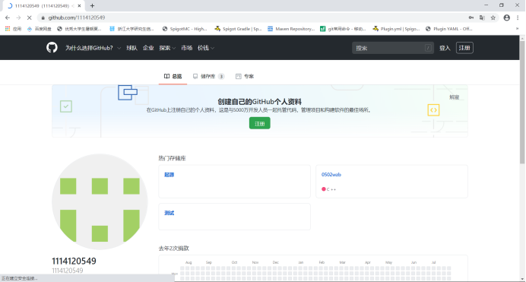
Task: Expand the 价钱 dropdown menu
Action: [x=206, y=48]
